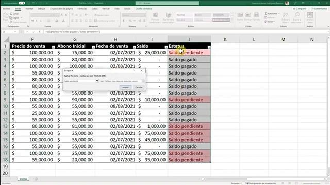Select the Ventas sheet tab
Viewport: 330px width, 185px height.
pos(23,179)
